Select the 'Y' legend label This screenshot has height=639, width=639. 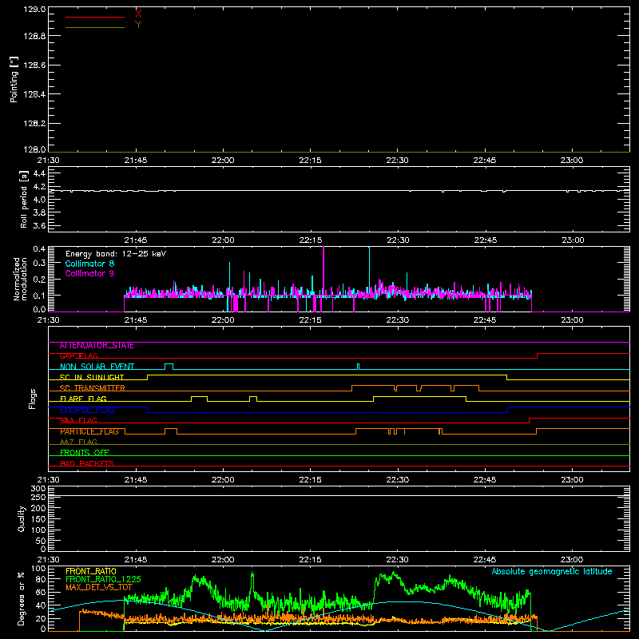(138, 25)
